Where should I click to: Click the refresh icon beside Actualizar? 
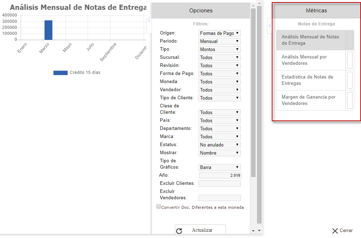tap(179, 231)
